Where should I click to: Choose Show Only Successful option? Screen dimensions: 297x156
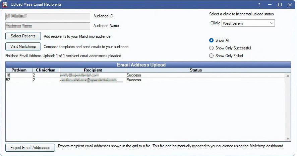coord(211,48)
